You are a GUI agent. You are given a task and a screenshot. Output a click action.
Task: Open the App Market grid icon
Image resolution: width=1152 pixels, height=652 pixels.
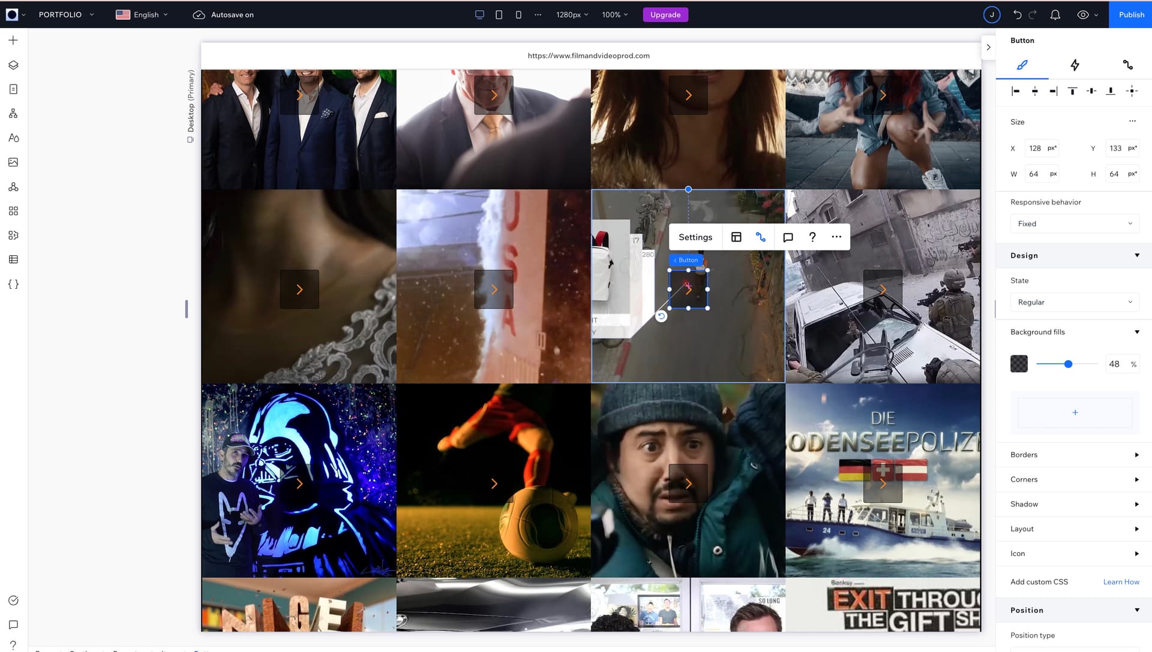13,211
